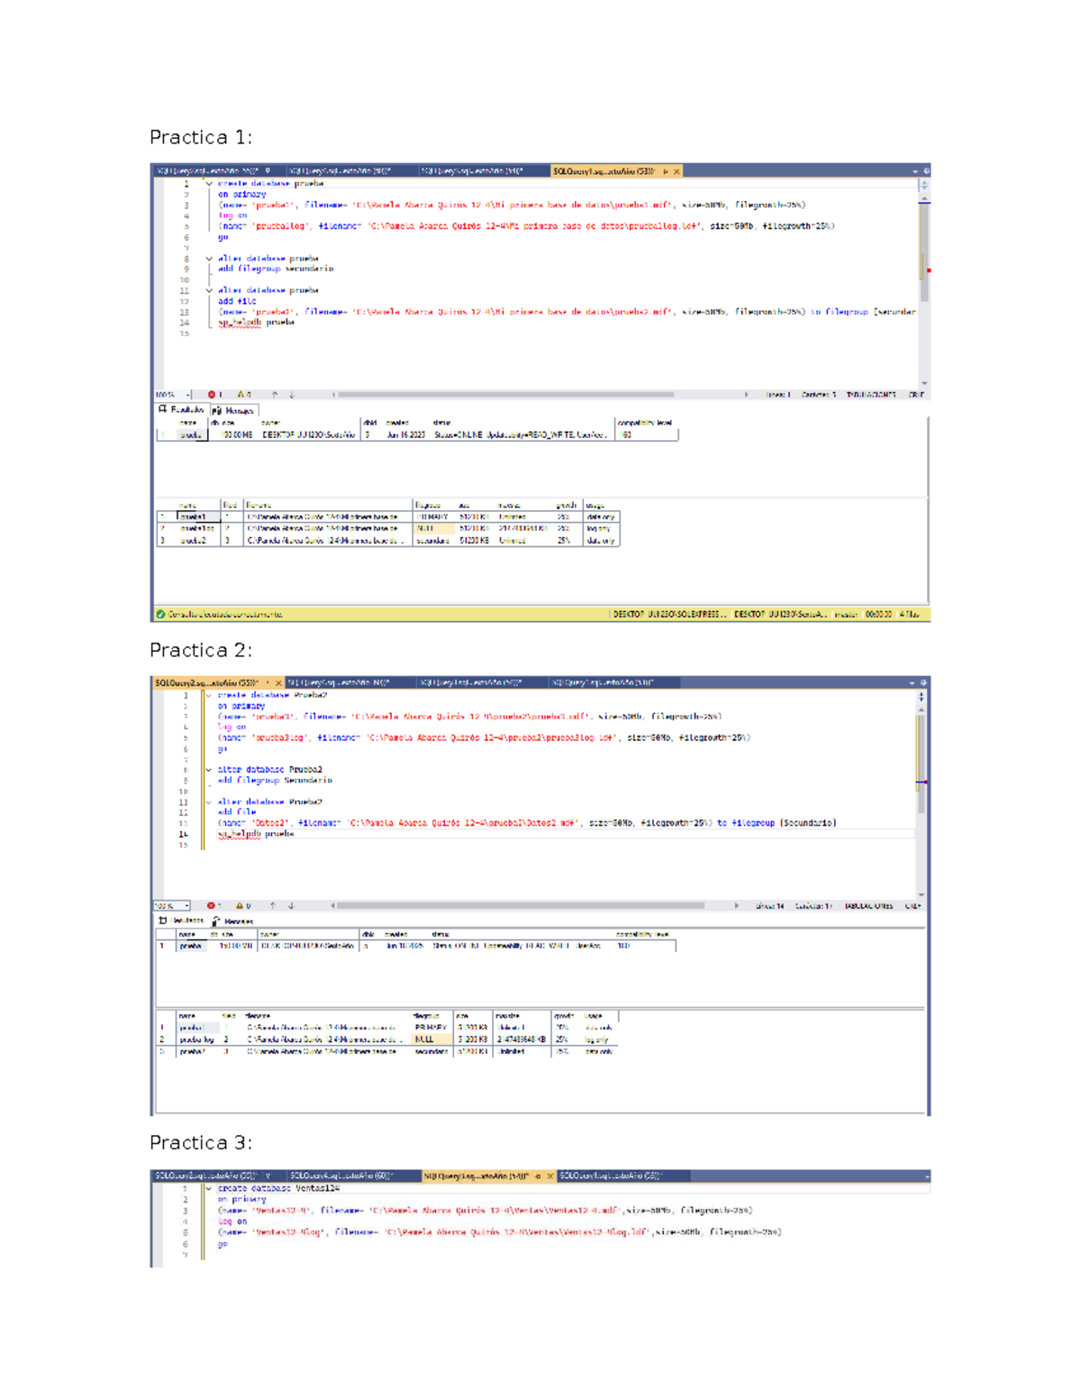1081x1400 pixels.
Task: Collapse the create database Ventas124 region
Action: tap(208, 1188)
